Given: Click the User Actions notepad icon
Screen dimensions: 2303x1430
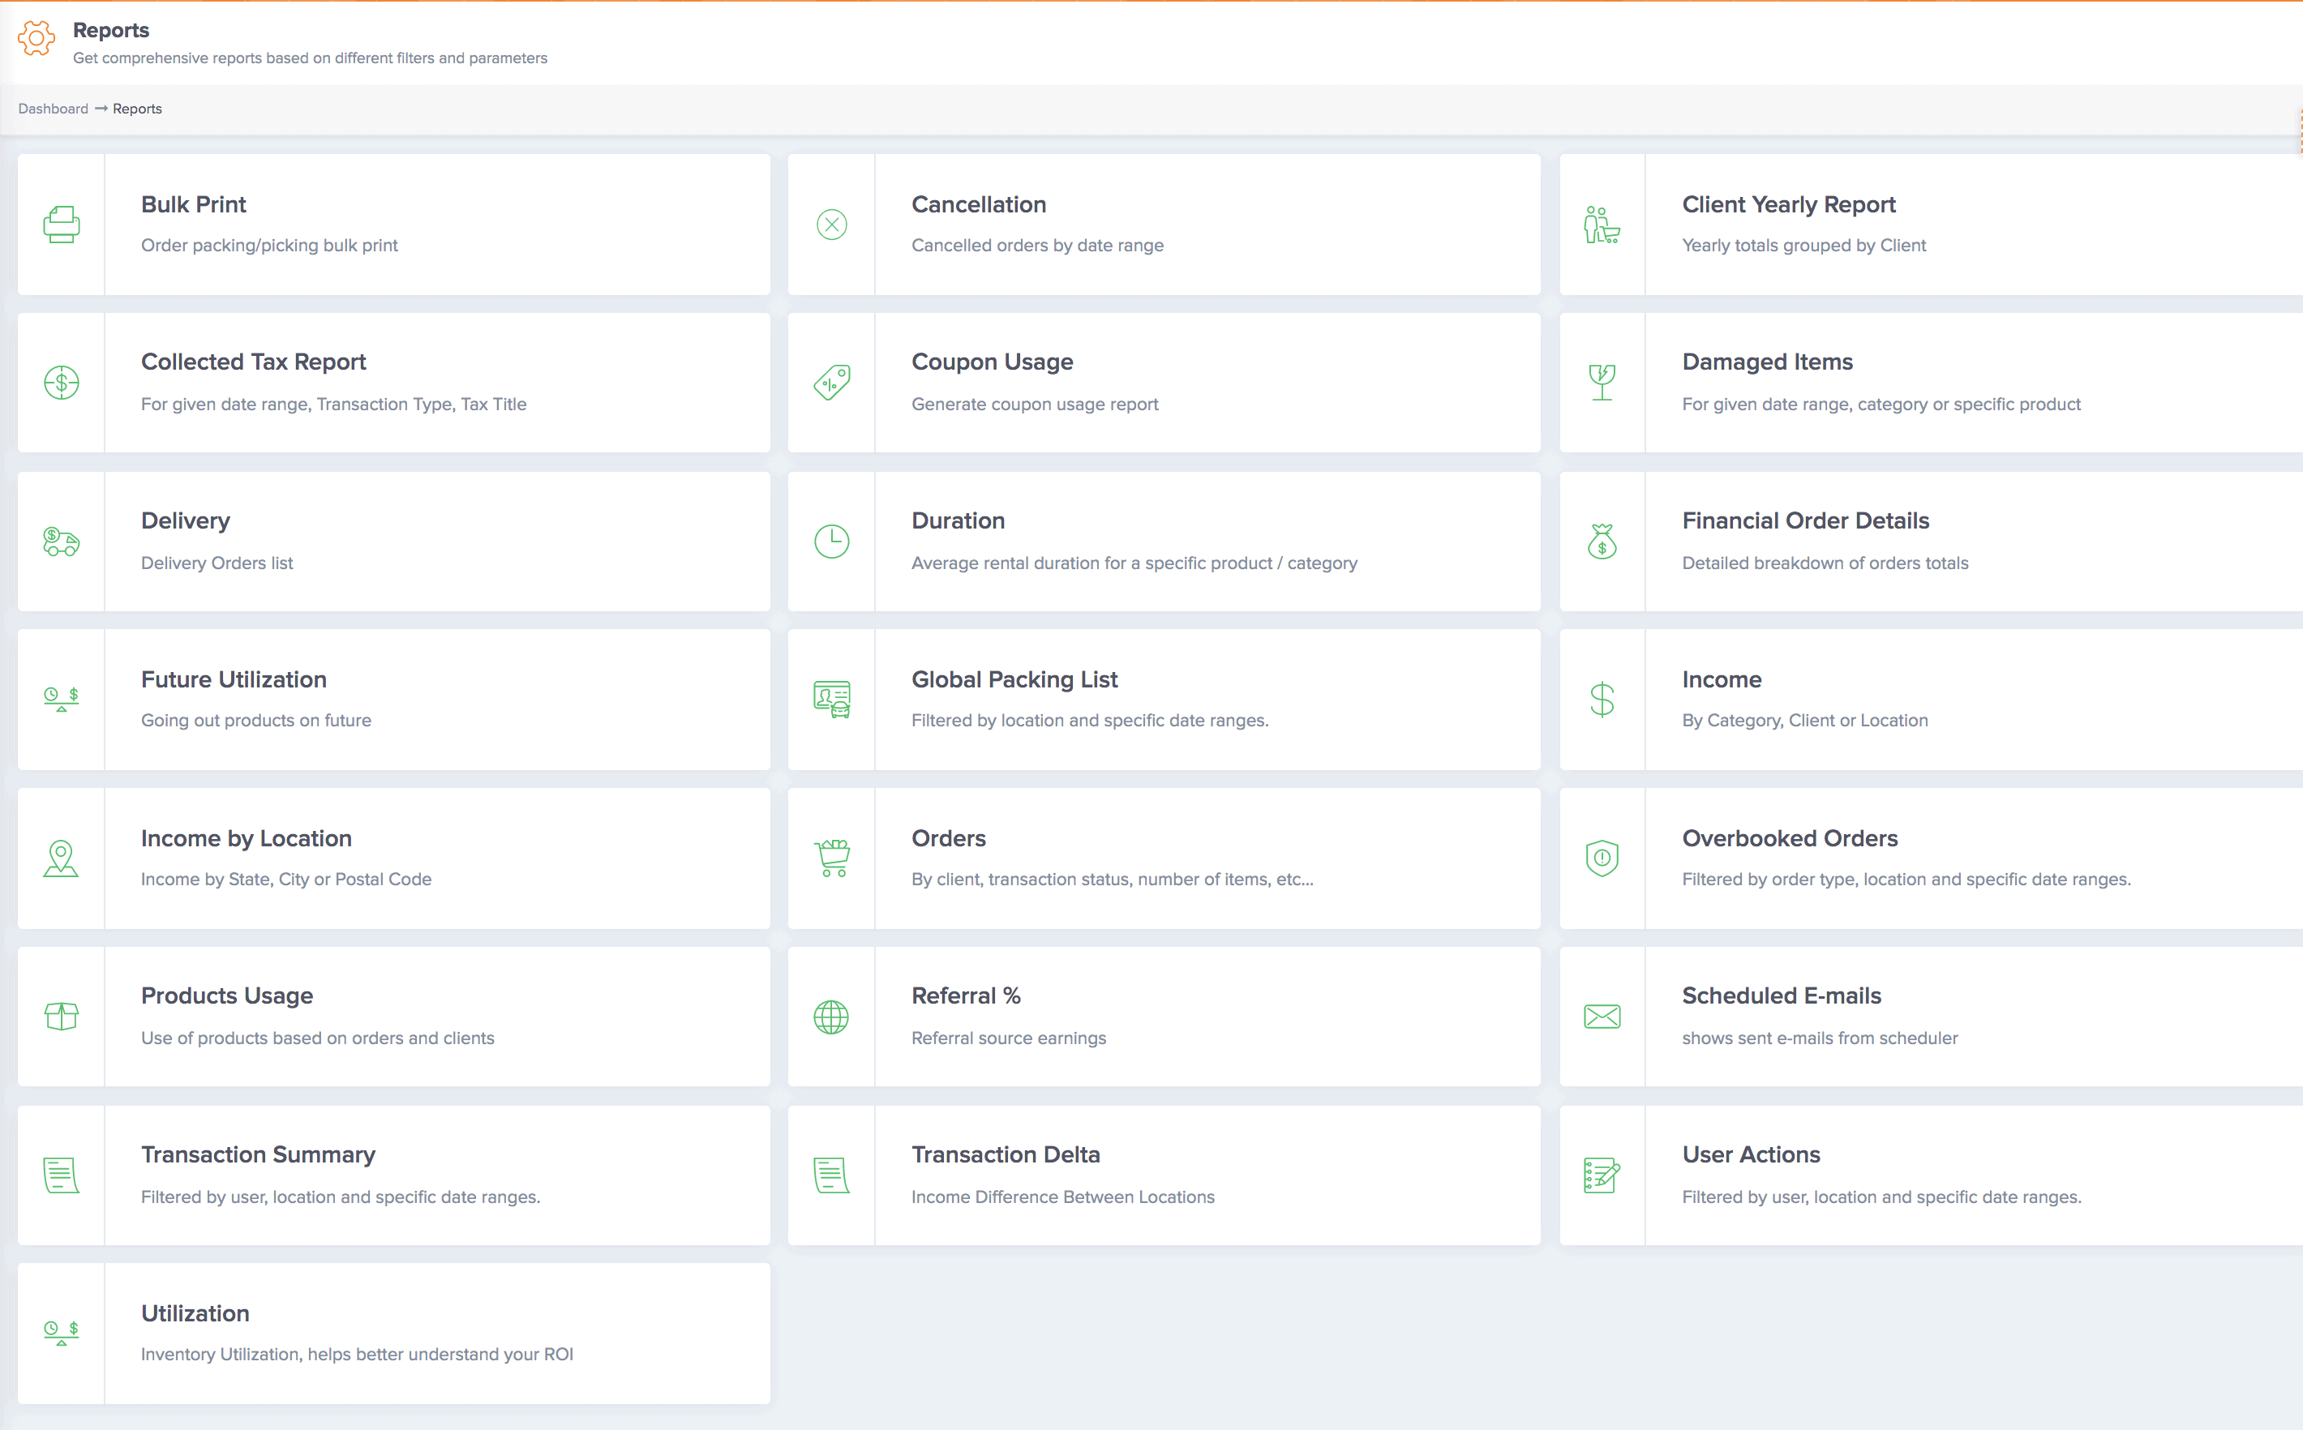Looking at the screenshot, I should [x=1602, y=1175].
